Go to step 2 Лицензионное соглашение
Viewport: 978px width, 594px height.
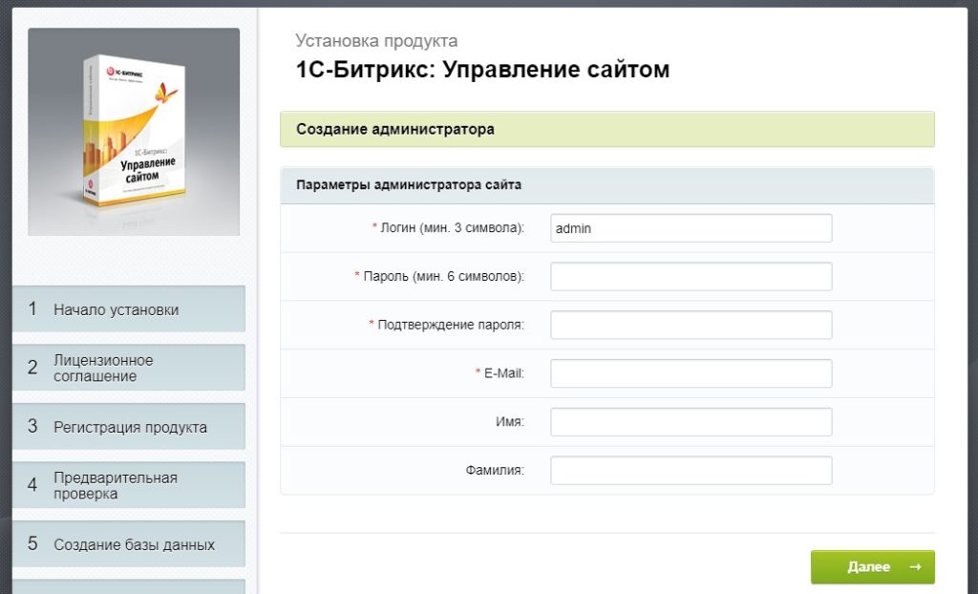[129, 368]
